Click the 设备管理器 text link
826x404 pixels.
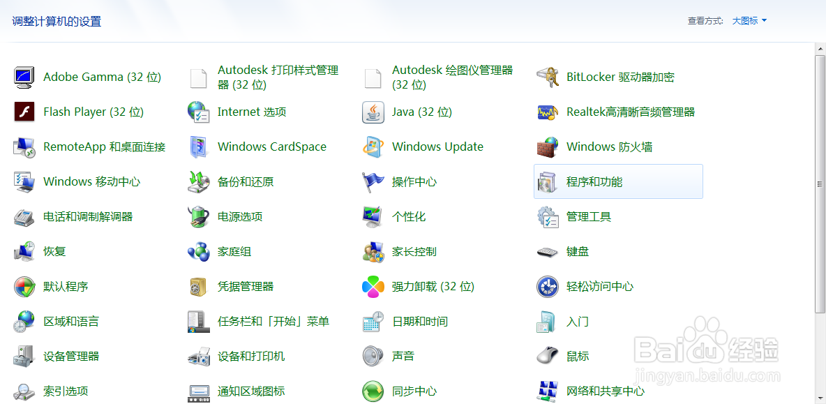pyautogui.click(x=71, y=356)
